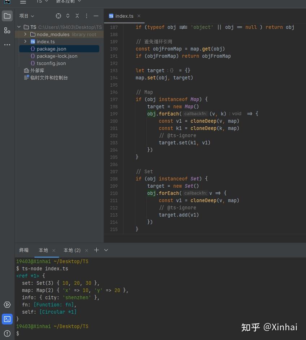Viewport: 306px width, 340px height.
Task: Close the index.ts editor tab
Action: [x=139, y=16]
